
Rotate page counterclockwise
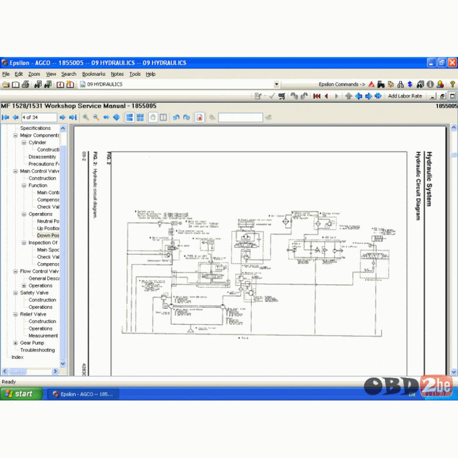click(176, 117)
